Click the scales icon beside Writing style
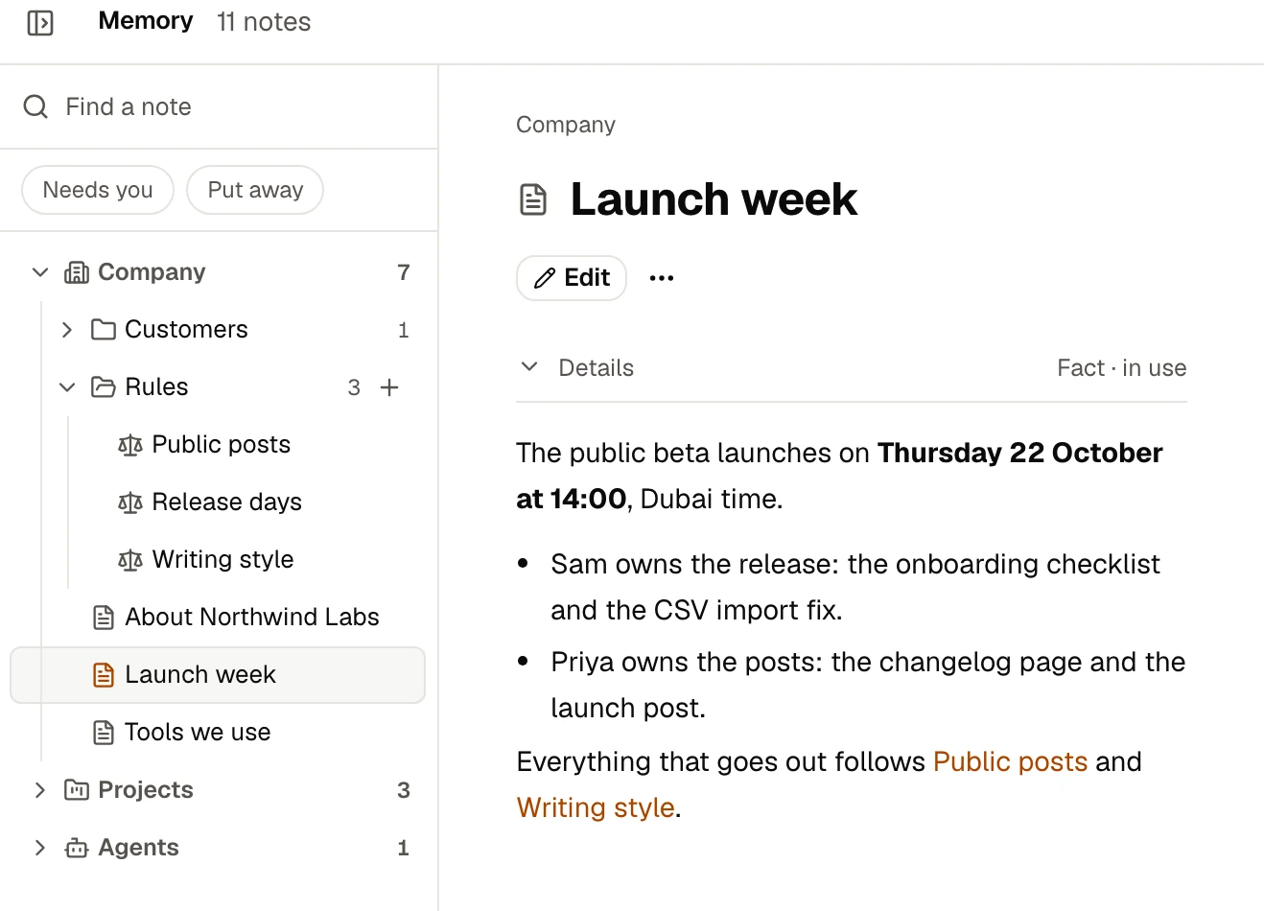 click(x=130, y=560)
